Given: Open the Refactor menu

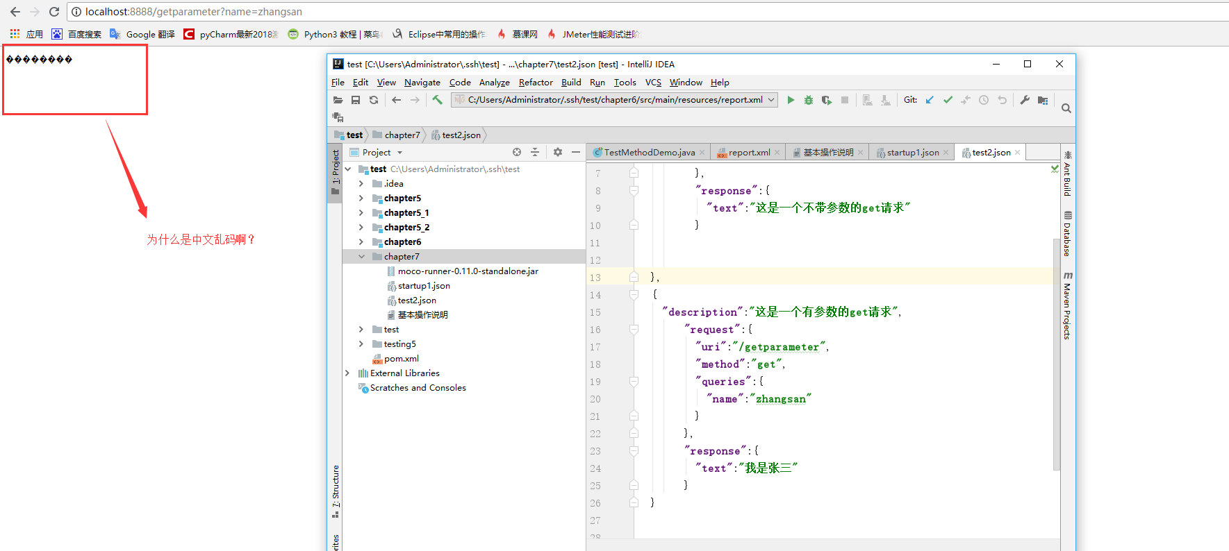Looking at the screenshot, I should [x=536, y=83].
